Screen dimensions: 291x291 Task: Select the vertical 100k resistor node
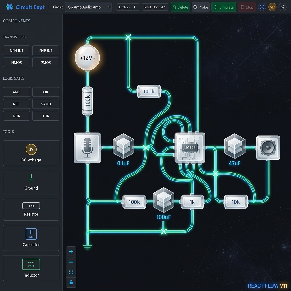88,101
